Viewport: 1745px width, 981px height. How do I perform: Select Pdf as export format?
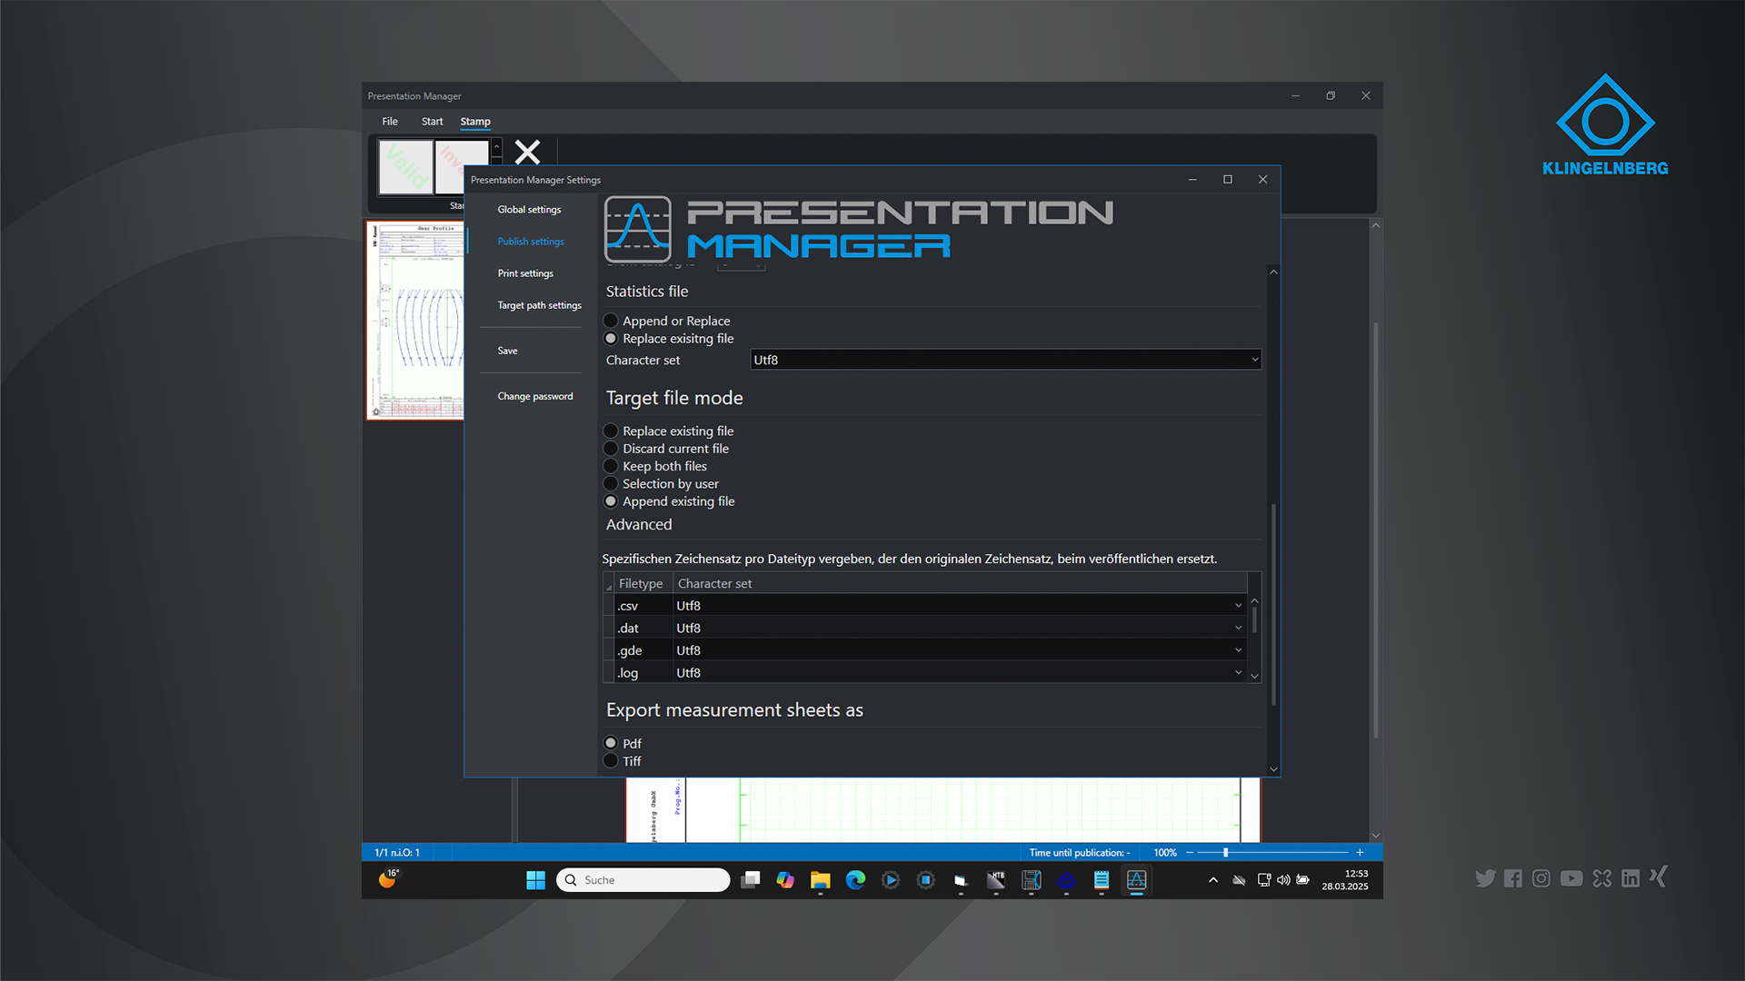pos(611,743)
